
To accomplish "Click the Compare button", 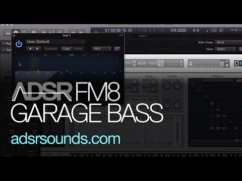I will (x=51, y=49).
